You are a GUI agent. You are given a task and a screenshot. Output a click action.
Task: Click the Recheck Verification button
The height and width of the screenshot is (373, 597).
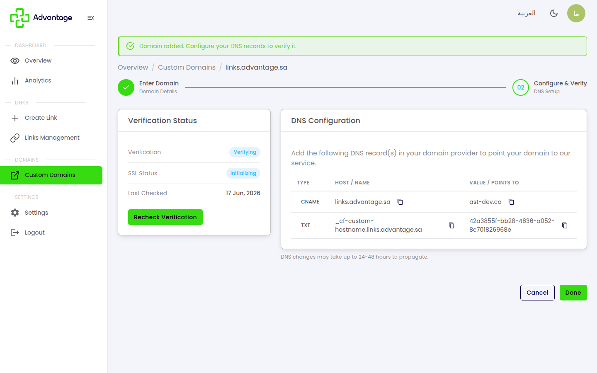165,217
